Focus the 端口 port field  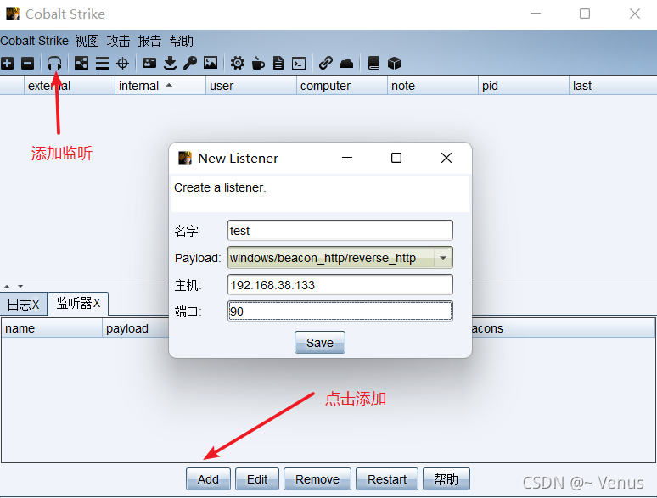click(340, 311)
